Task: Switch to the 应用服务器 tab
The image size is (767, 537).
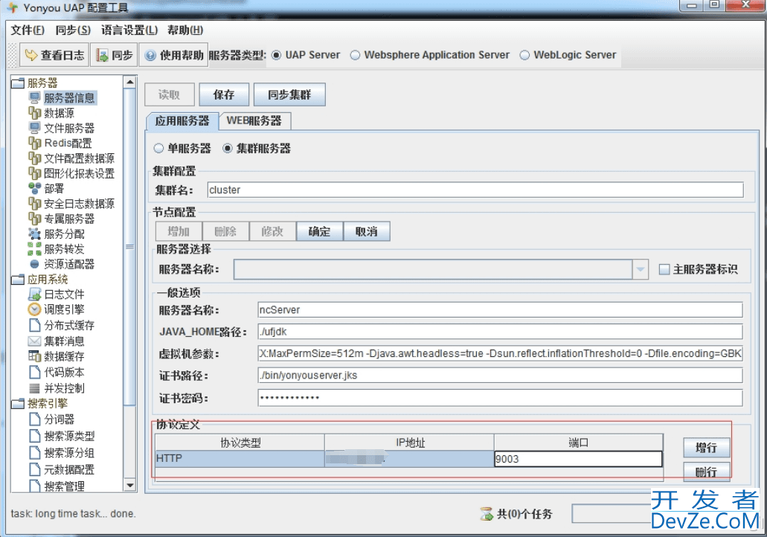Action: [x=182, y=120]
